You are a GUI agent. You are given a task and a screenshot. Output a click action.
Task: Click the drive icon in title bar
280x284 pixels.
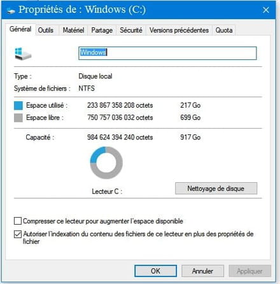click(11, 11)
